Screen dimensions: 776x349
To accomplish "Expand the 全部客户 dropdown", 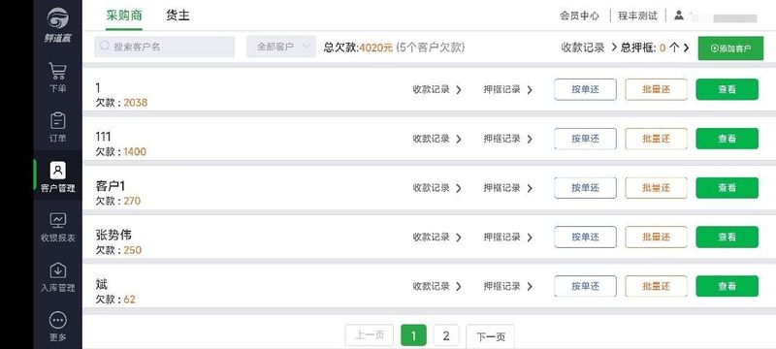I will [281, 47].
